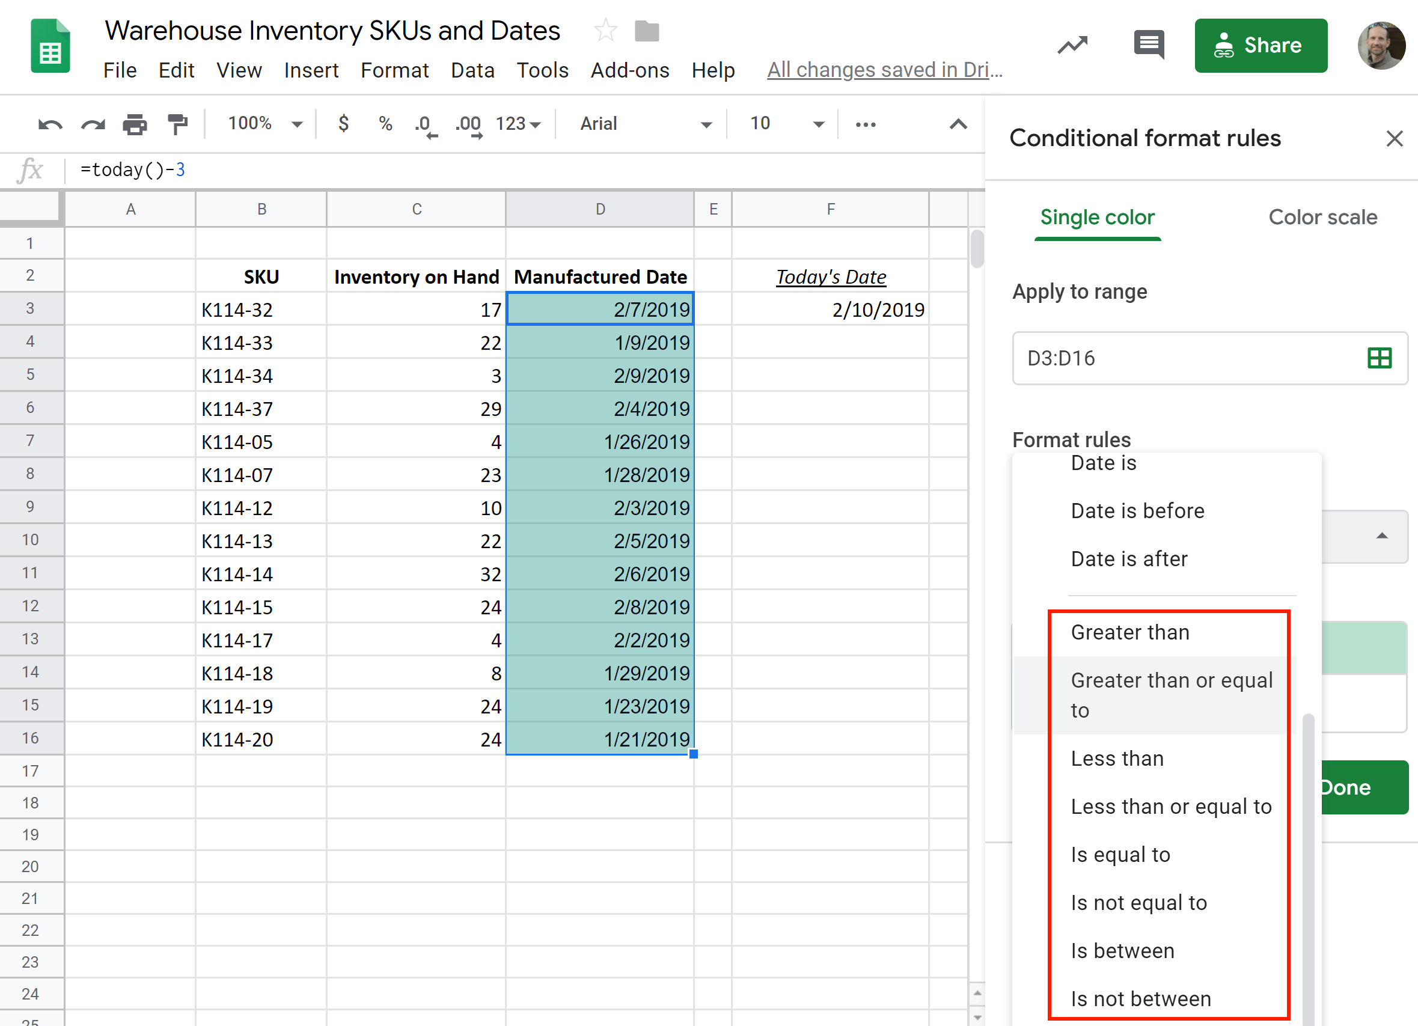This screenshot has width=1418, height=1026.
Task: Select the select-all corner box
Action: pos(31,208)
